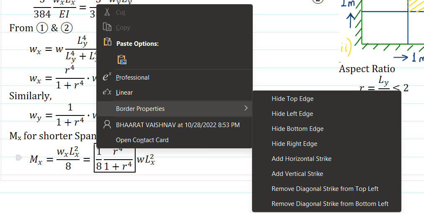This screenshot has width=424, height=213.
Task: Click the 'Similarly,' text line
Action: [x=30, y=96]
